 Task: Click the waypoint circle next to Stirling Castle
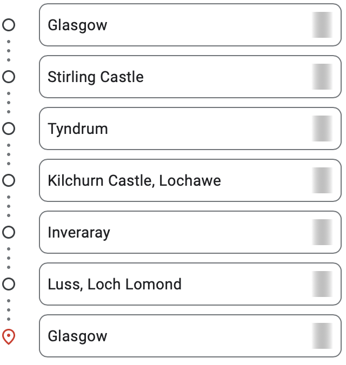coord(9,77)
